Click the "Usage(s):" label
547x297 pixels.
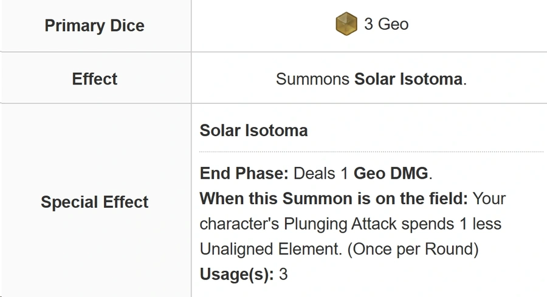tap(237, 274)
